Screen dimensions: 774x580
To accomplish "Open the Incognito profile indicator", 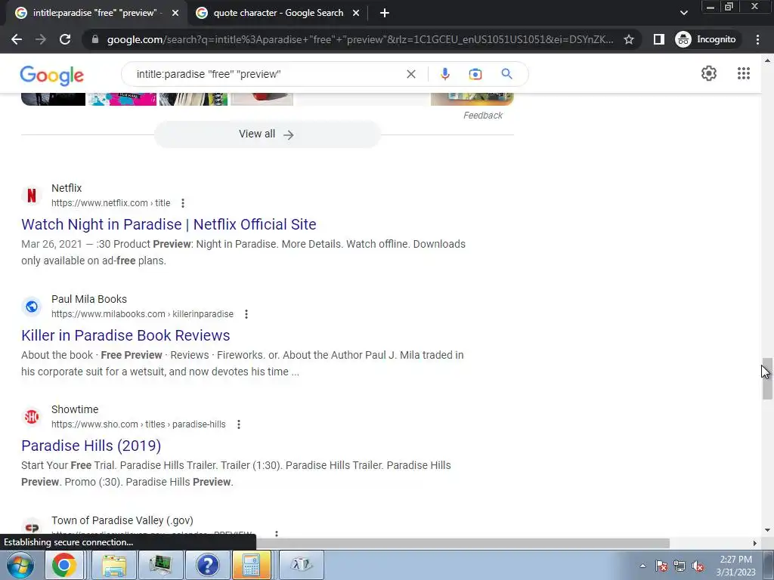I will pyautogui.click(x=706, y=39).
